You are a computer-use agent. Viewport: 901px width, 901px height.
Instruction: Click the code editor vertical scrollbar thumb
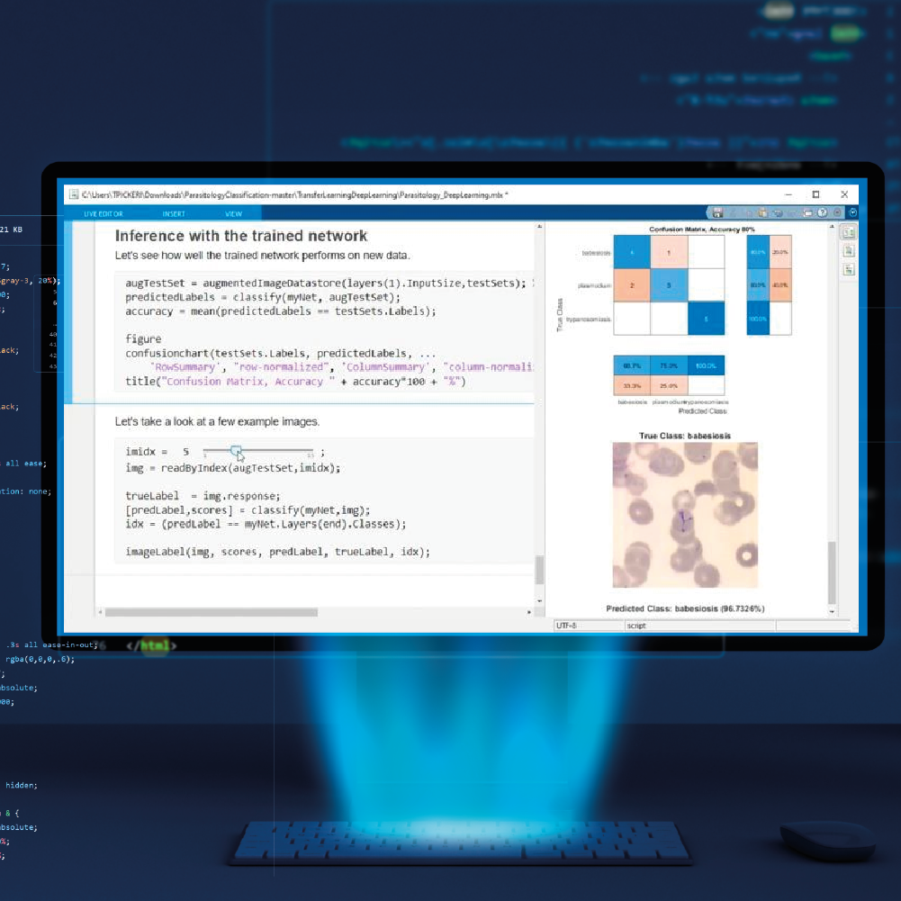(x=539, y=570)
